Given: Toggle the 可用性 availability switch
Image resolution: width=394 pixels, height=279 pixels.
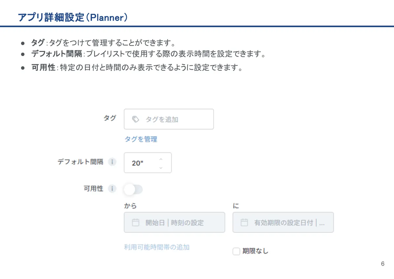Looking at the screenshot, I should pyautogui.click(x=133, y=190).
